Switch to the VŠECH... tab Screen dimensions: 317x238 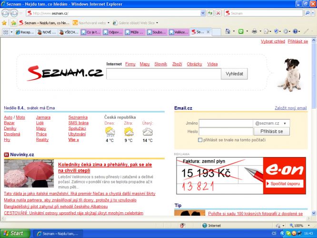pos(69,32)
